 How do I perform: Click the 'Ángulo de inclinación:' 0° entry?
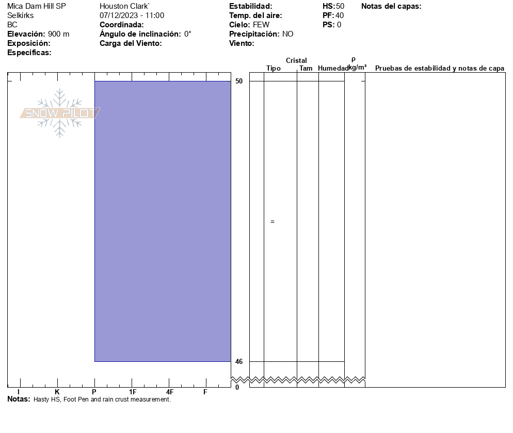145,34
